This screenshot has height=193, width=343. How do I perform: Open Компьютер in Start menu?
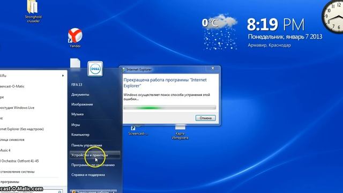point(80,135)
